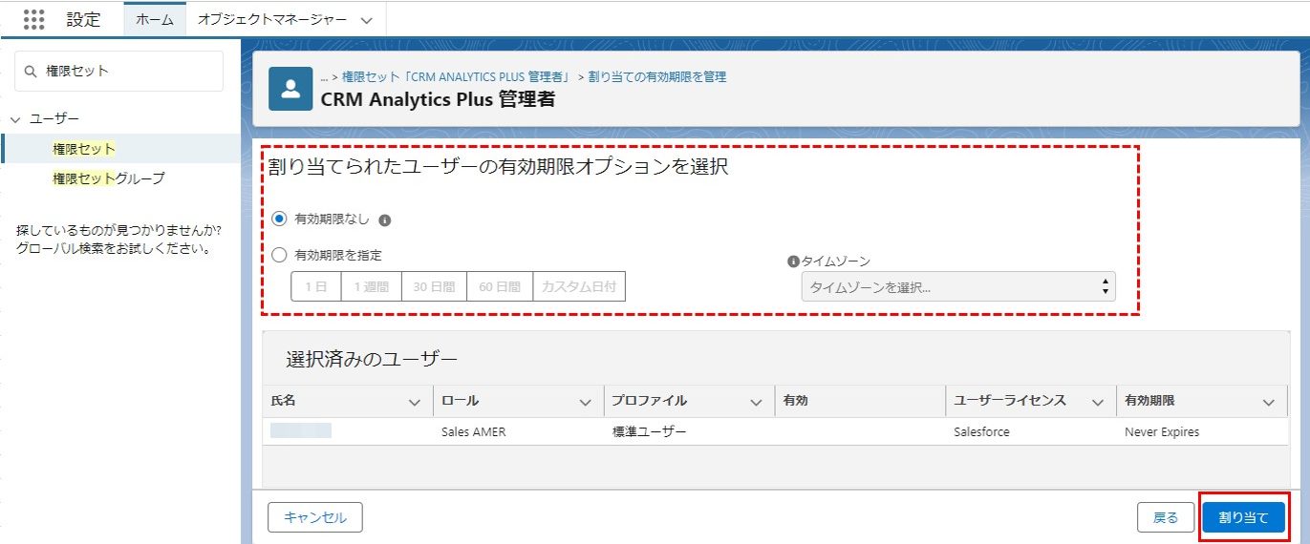Click the 選択済みのユーザー section heading
This screenshot has width=1310, height=544.
372,359
